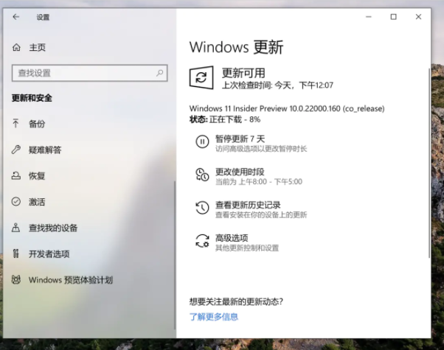Close the 设置 window
Image resolution: width=444 pixels, height=350 pixels.
click(418, 17)
